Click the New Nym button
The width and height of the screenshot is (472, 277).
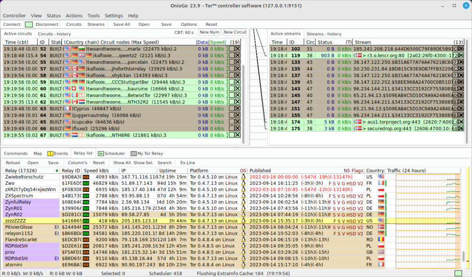coord(209,32)
